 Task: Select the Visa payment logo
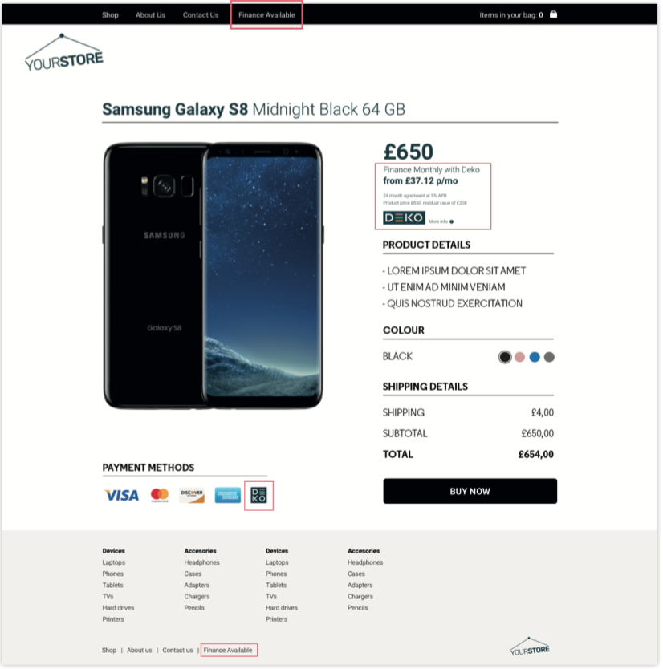pos(122,495)
